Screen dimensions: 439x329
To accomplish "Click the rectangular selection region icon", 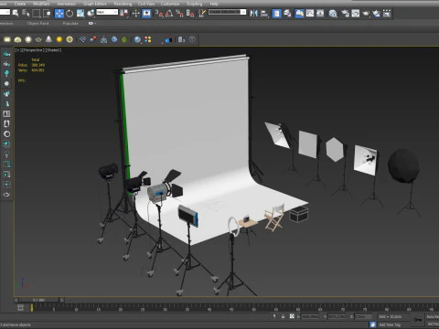I will click(37, 13).
